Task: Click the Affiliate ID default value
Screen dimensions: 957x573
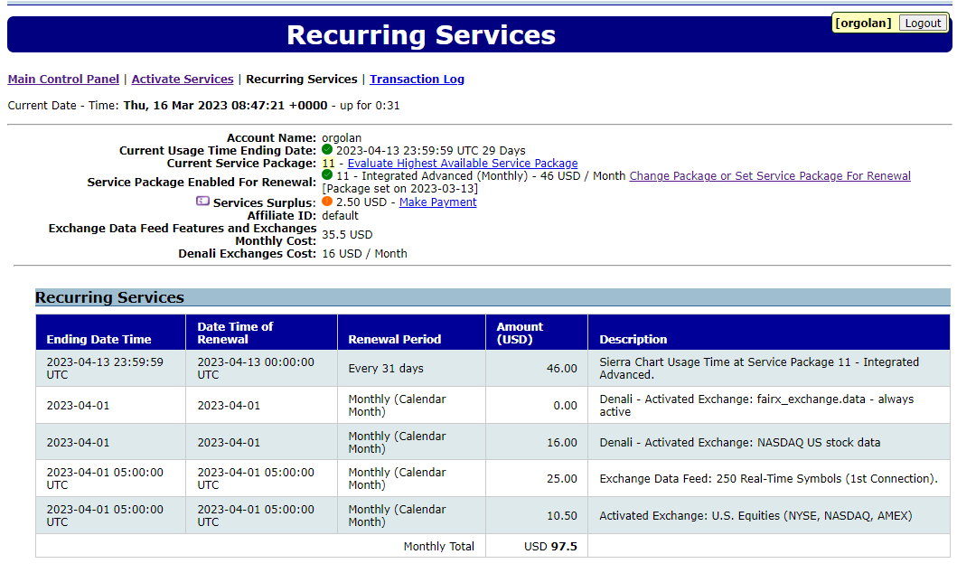Action: [340, 215]
